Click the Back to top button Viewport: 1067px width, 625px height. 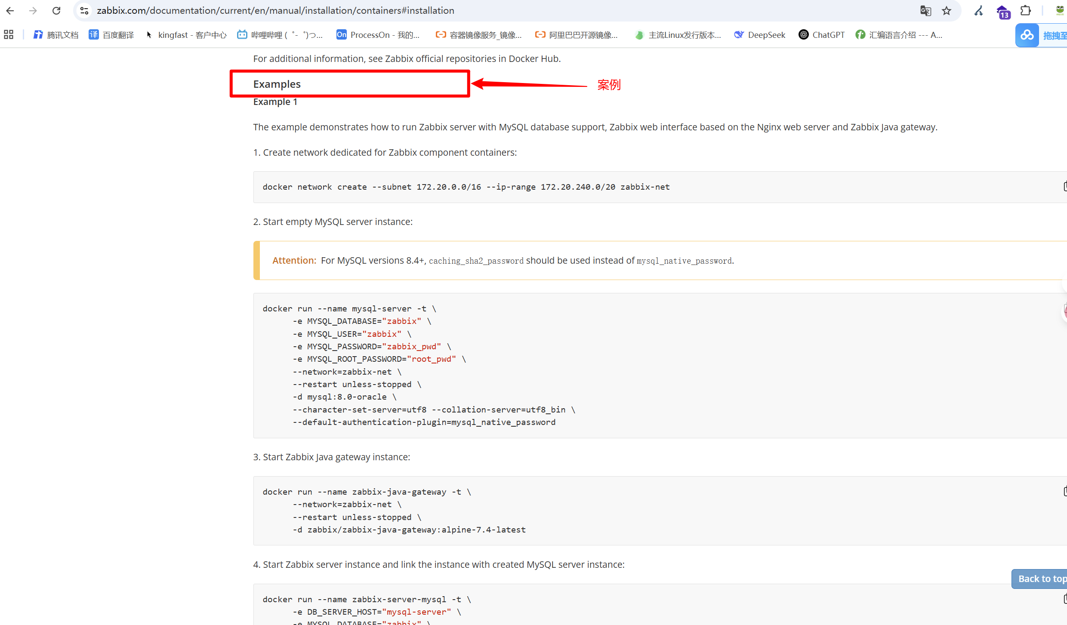pos(1039,579)
